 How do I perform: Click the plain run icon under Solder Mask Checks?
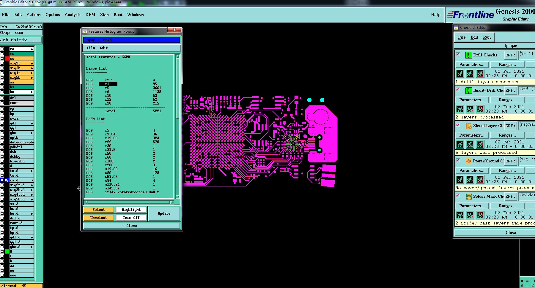pos(460,215)
